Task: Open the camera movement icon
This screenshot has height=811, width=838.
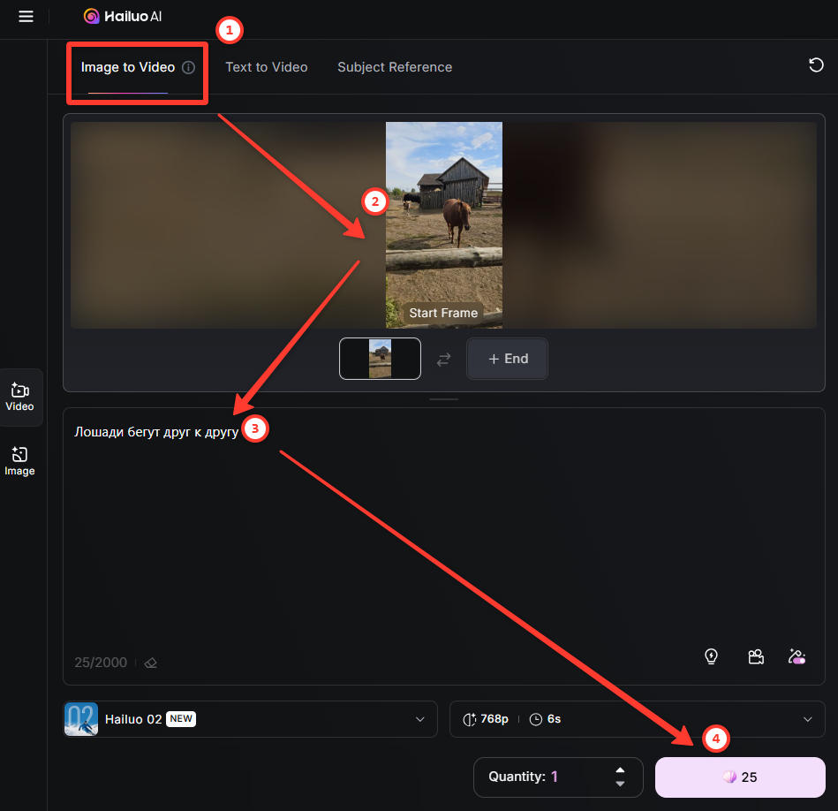Action: 755,656
